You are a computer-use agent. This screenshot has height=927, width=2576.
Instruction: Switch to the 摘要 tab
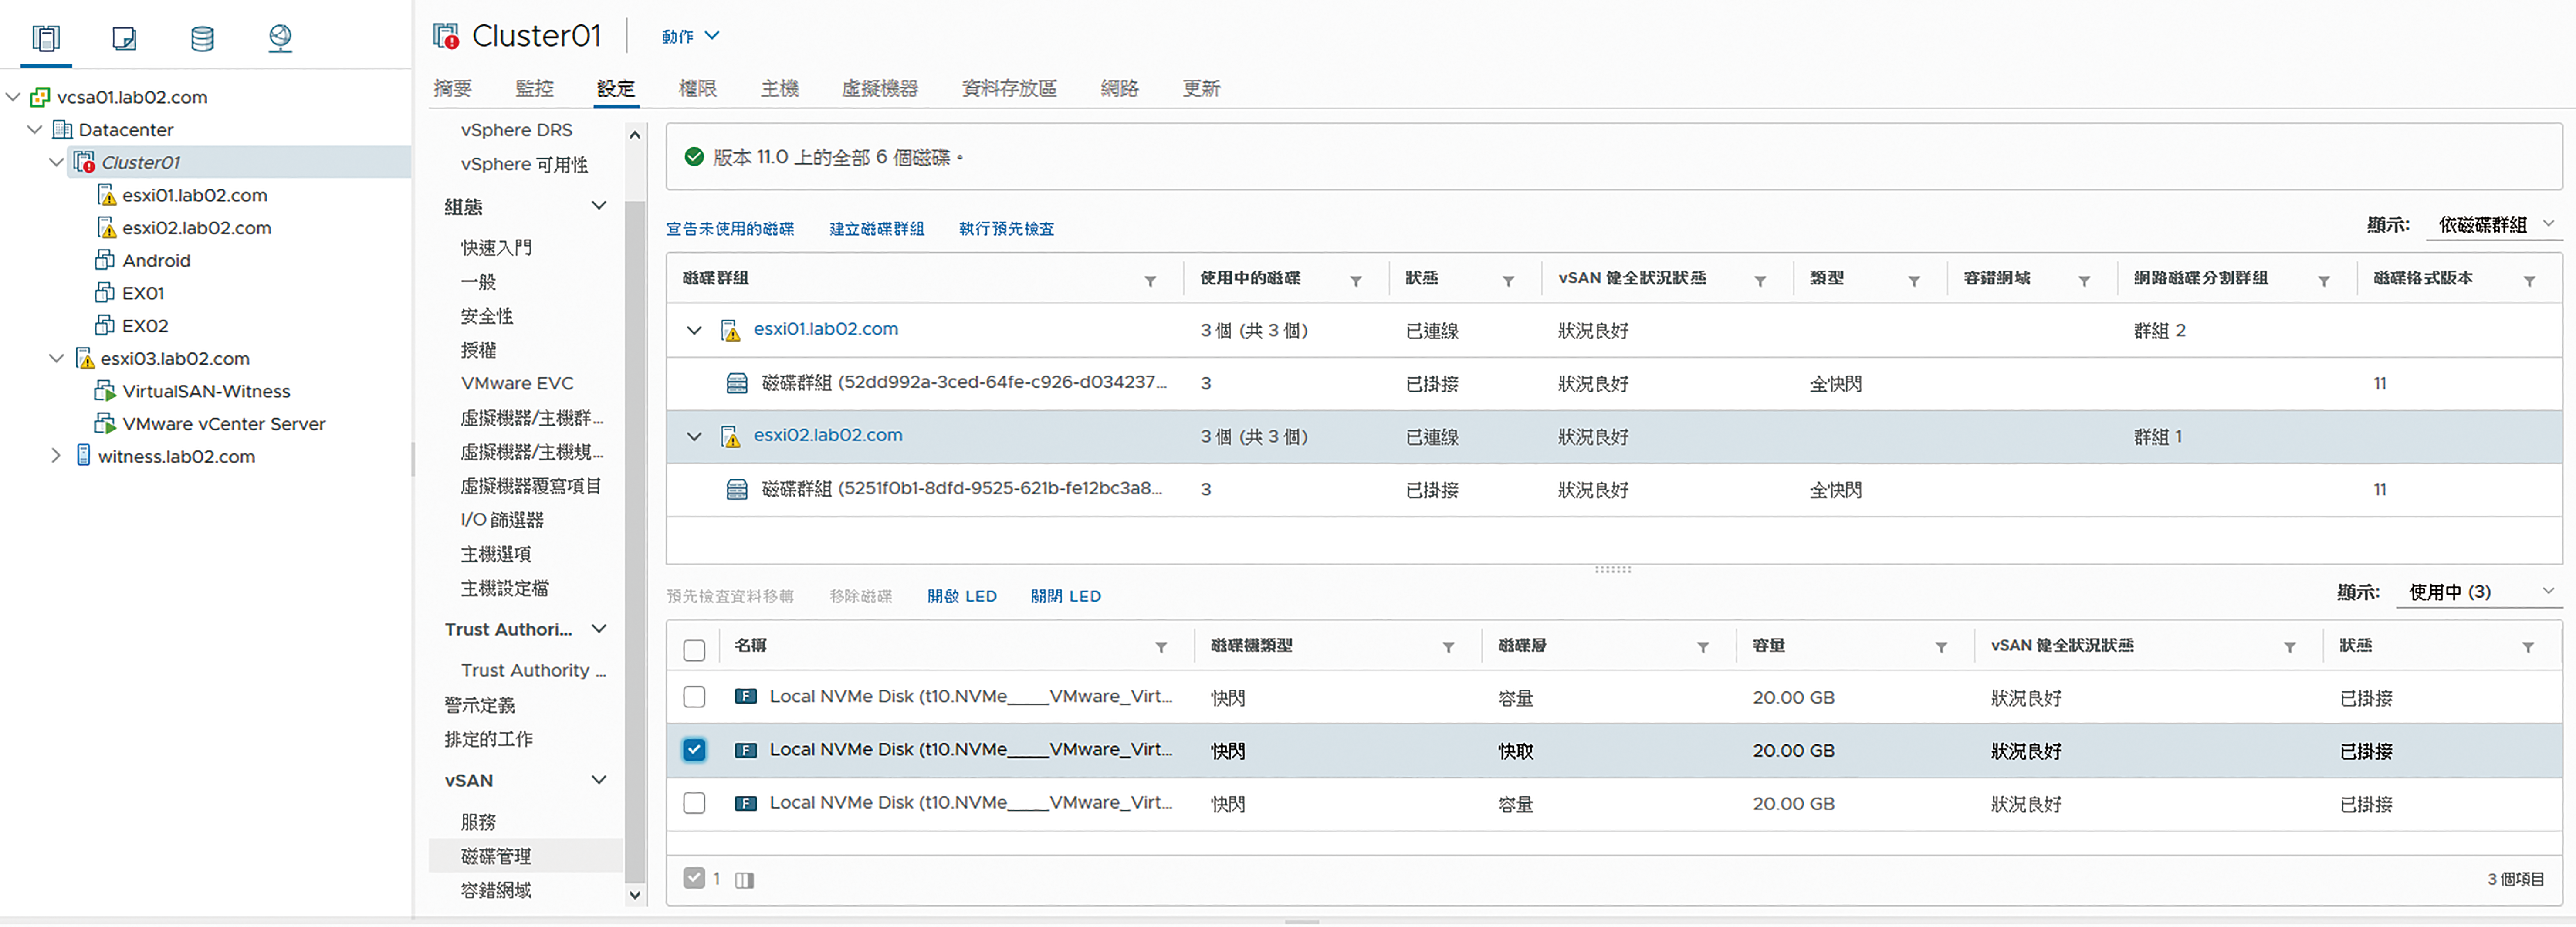click(452, 88)
